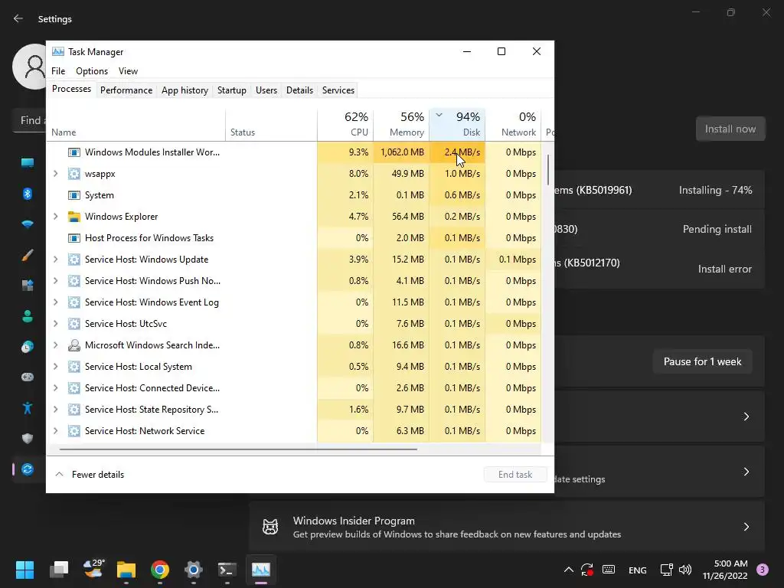The width and height of the screenshot is (784, 588).
Task: Open File Explorer from taskbar
Action: pos(126,570)
